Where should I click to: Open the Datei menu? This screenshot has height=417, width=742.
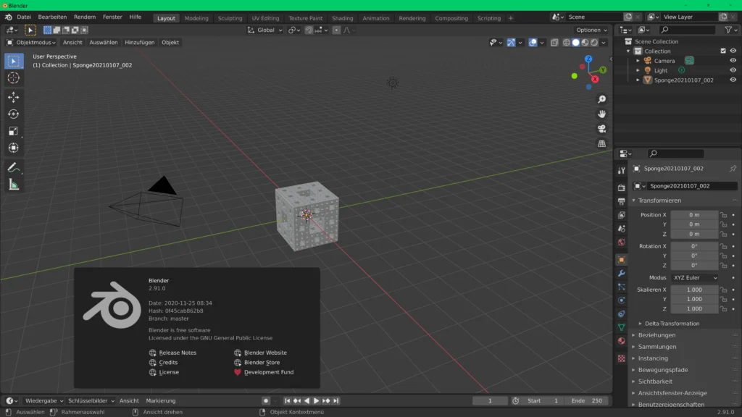[24, 17]
